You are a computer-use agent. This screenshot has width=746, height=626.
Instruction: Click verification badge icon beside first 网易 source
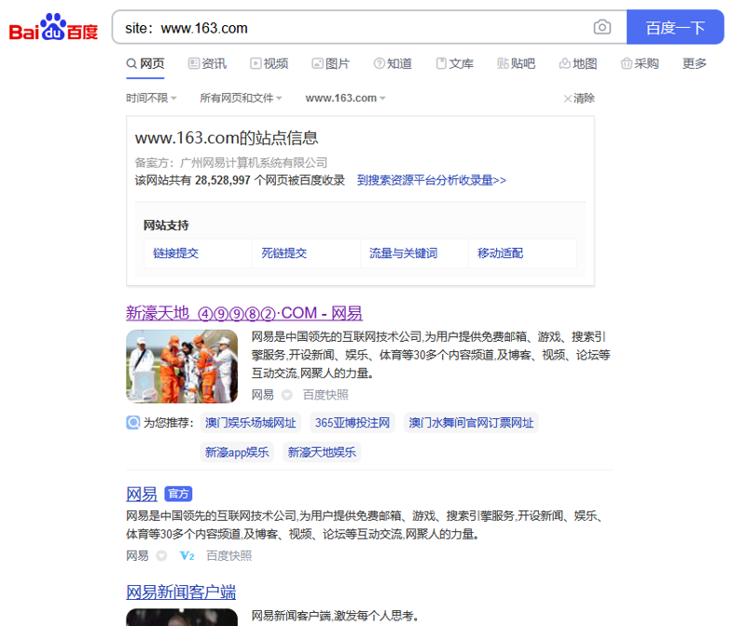[287, 395]
